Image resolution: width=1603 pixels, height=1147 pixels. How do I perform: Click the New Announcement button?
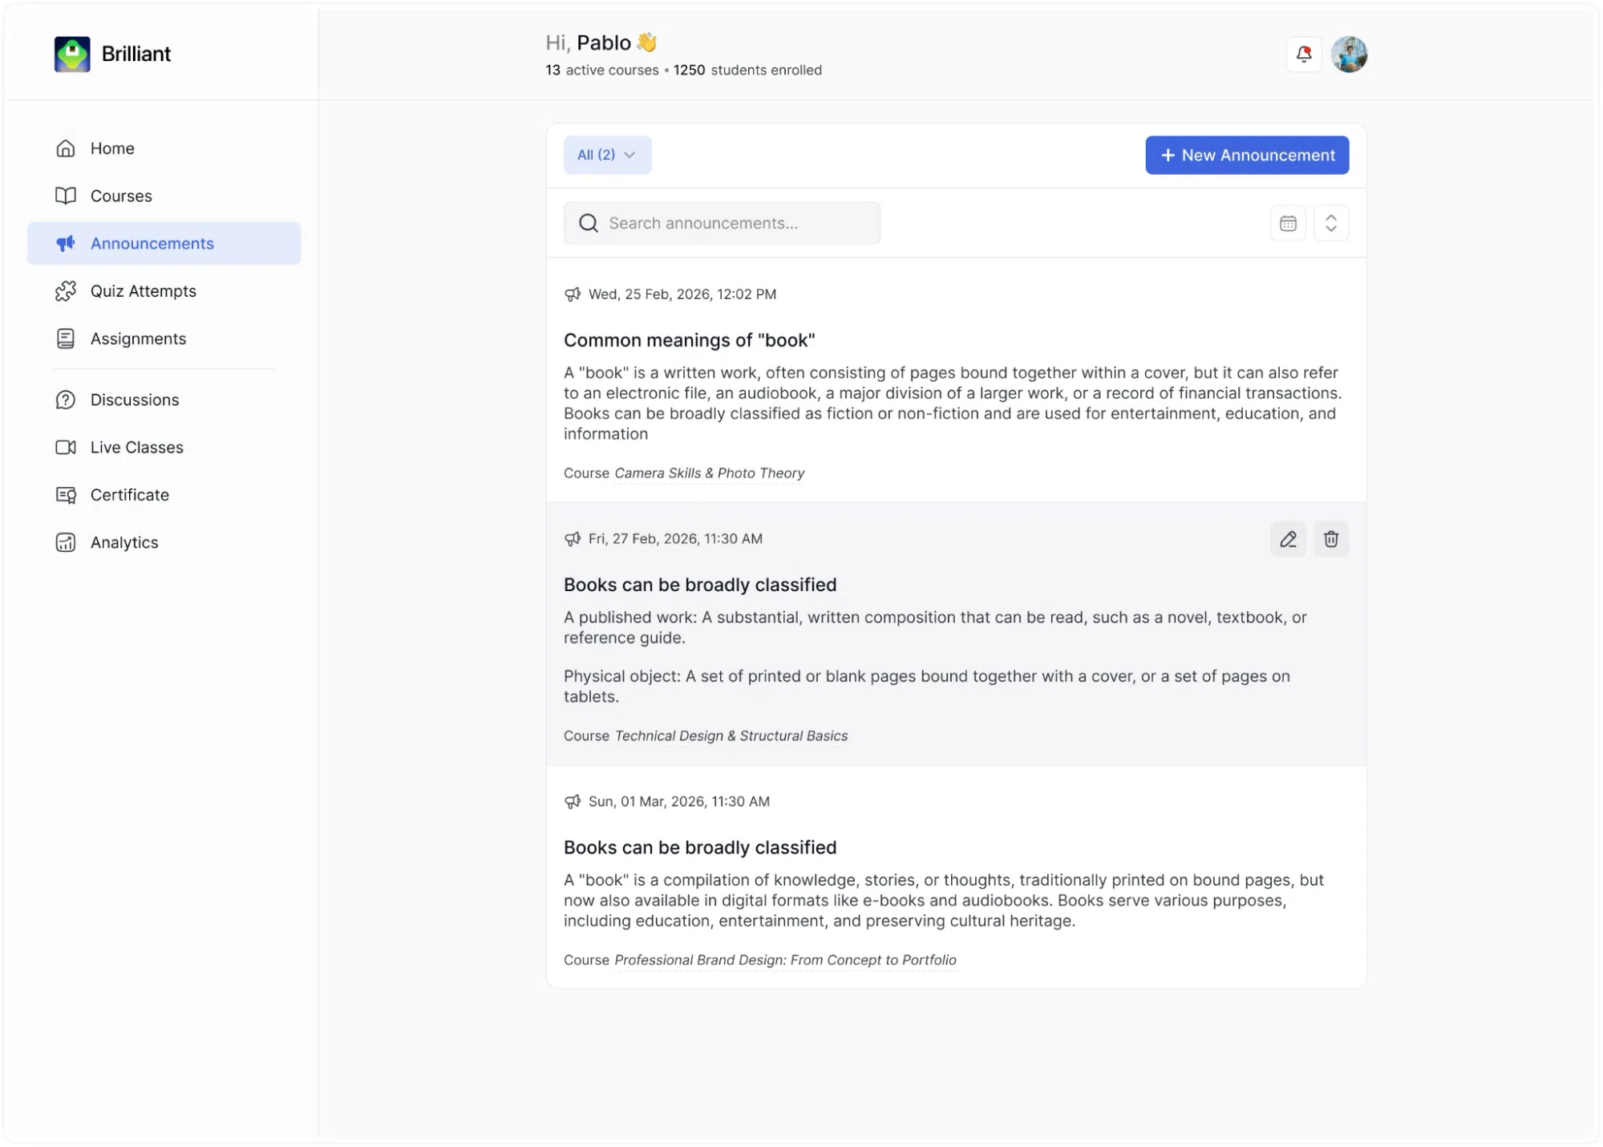pyautogui.click(x=1246, y=155)
